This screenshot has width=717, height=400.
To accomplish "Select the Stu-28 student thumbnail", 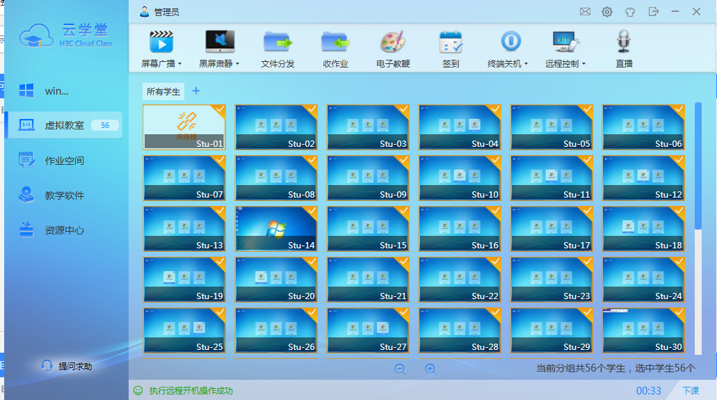I will click(460, 330).
